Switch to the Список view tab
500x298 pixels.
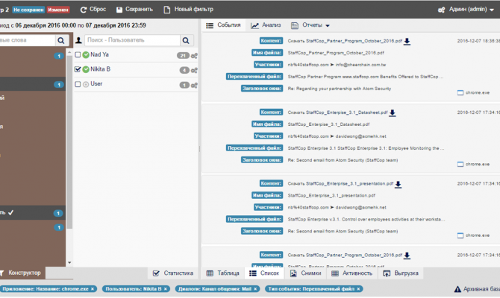click(264, 273)
